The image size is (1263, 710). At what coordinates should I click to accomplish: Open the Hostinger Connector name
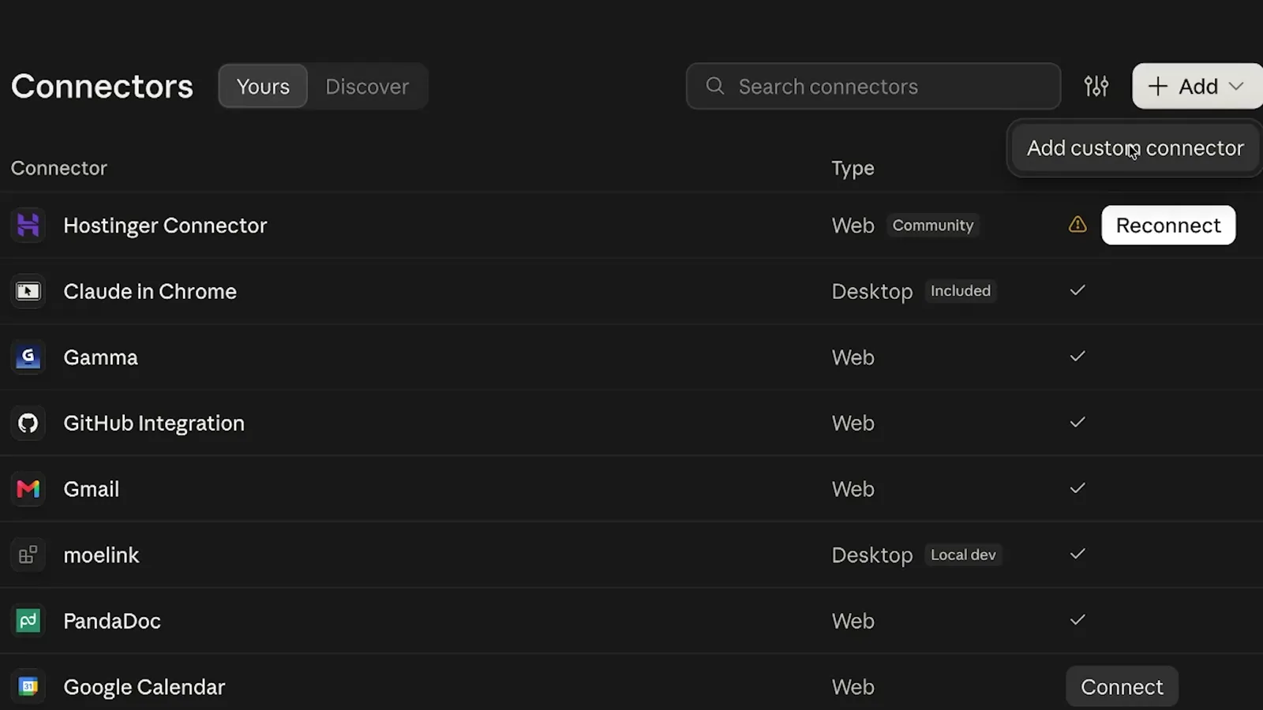165,226
